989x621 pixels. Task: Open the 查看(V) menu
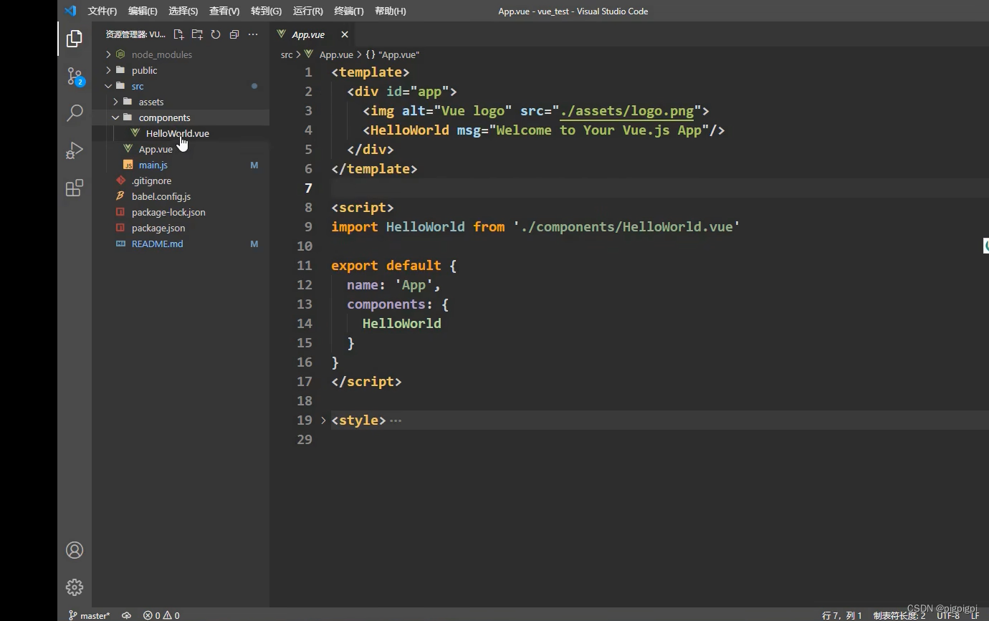[224, 11]
